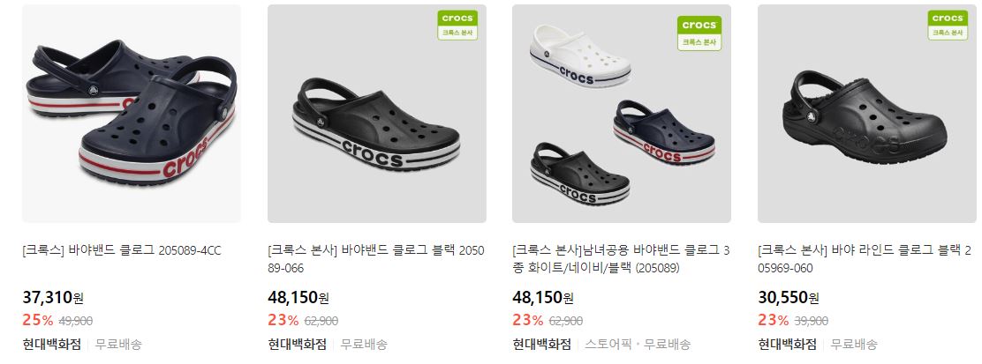
Task: Open the navy red Bayaband clog image
Action: (132, 113)
